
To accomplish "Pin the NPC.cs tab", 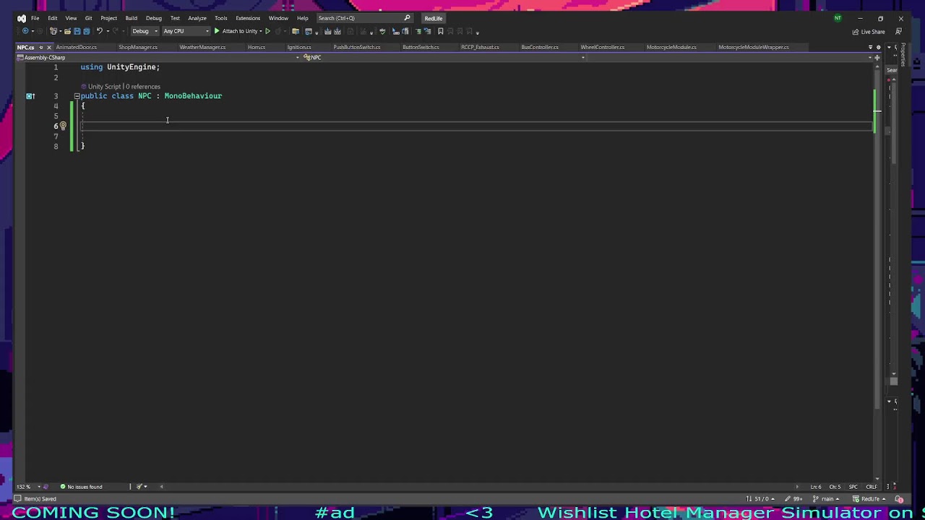I will point(41,48).
